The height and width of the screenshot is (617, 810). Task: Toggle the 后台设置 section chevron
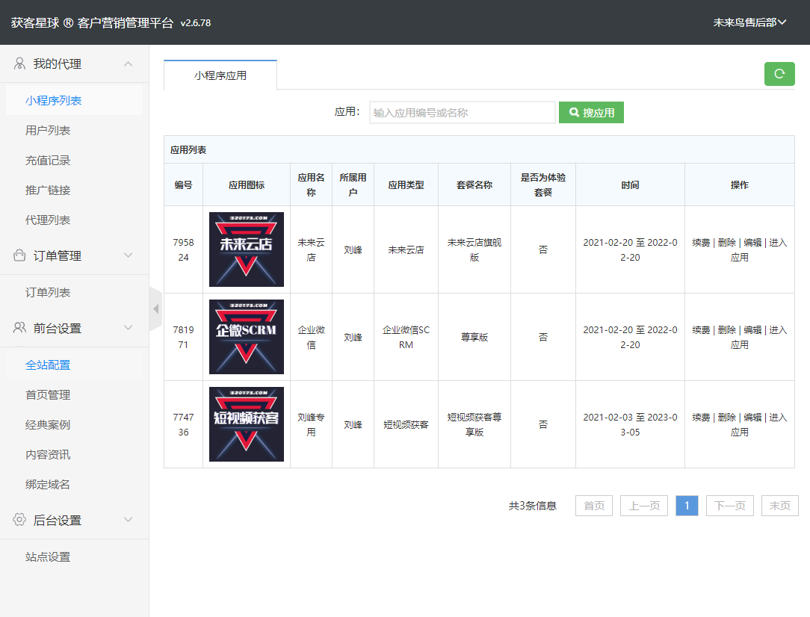pos(129,520)
